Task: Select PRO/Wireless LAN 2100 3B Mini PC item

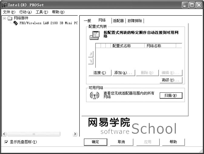Action: pyautogui.click(x=48, y=23)
